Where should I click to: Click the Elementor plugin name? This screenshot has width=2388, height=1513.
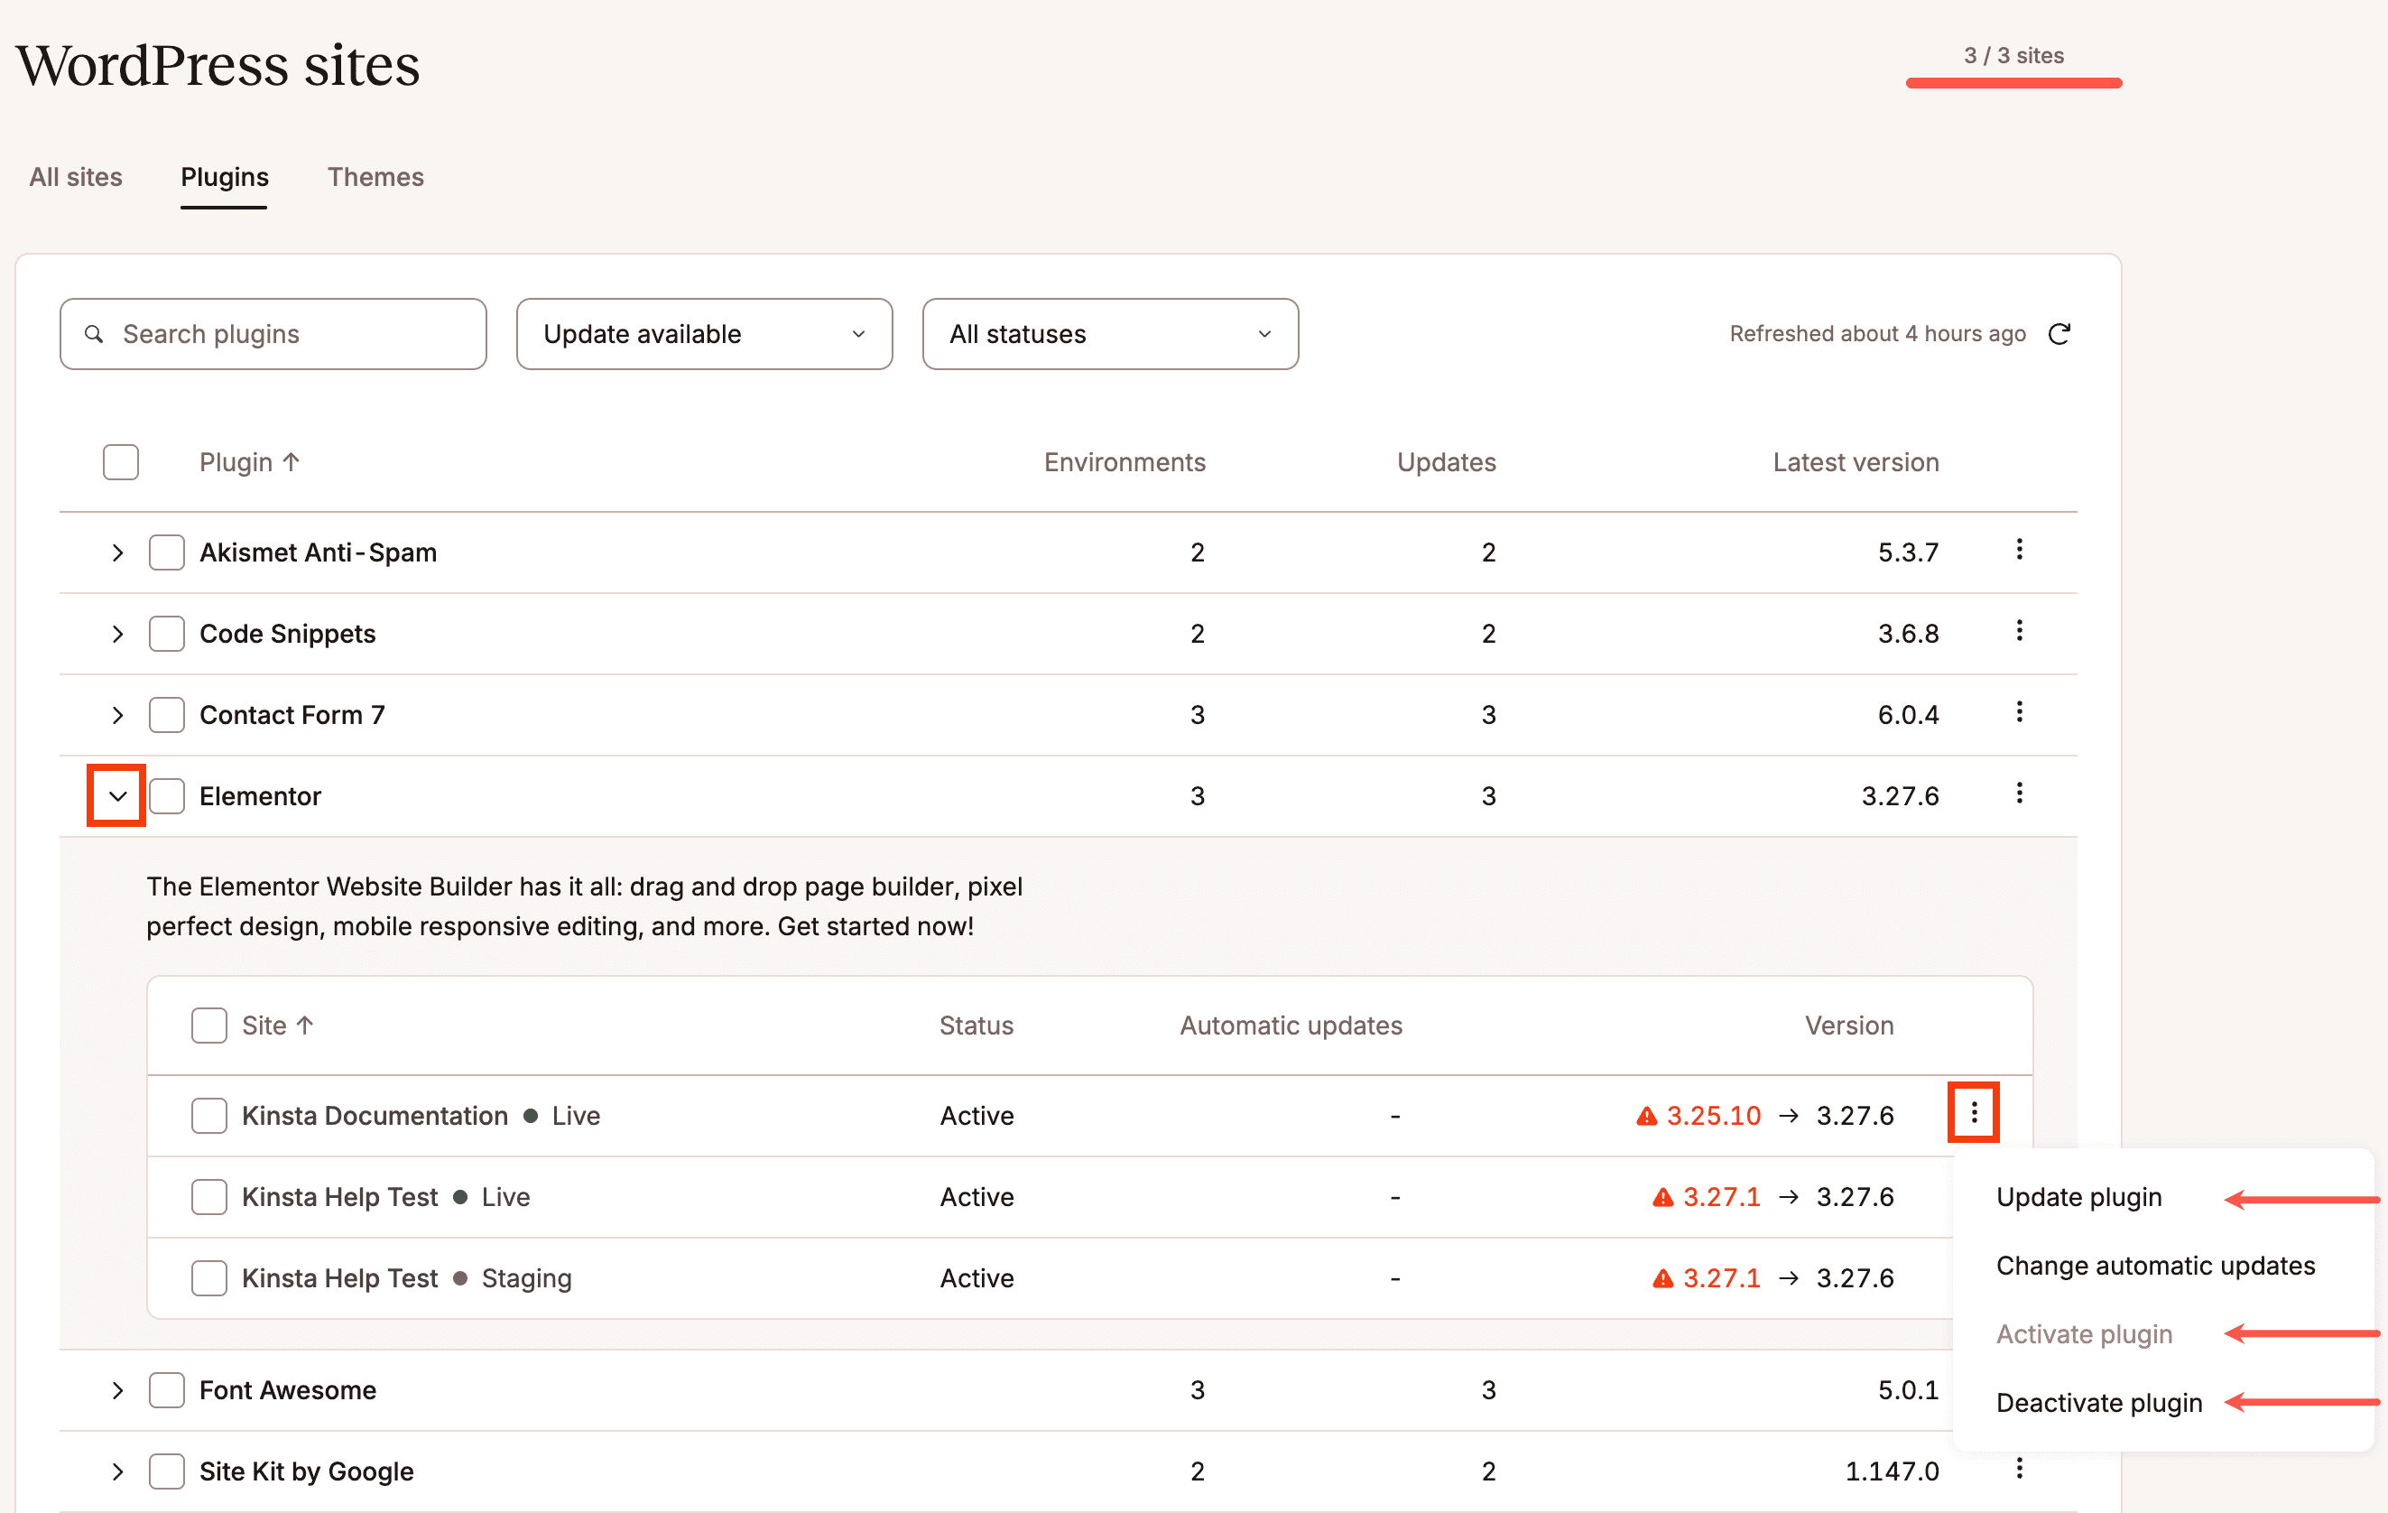[260, 797]
